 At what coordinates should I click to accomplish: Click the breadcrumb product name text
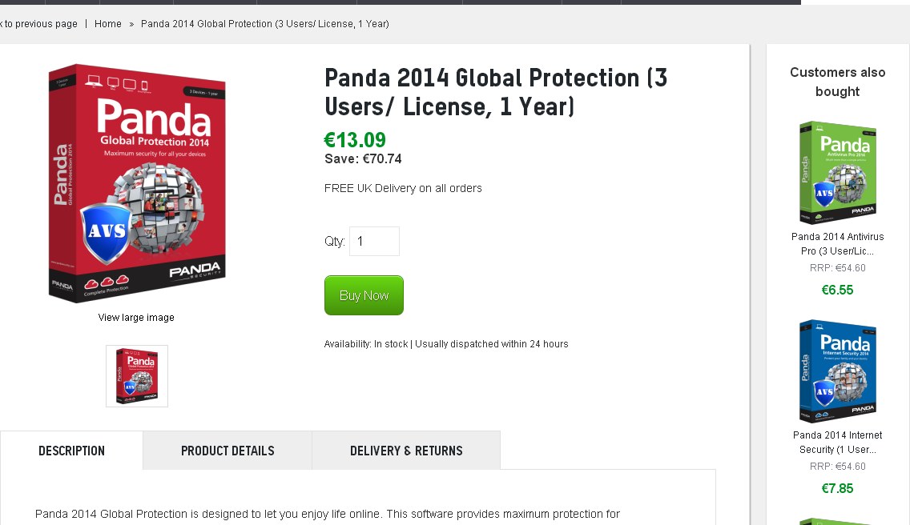tap(264, 24)
